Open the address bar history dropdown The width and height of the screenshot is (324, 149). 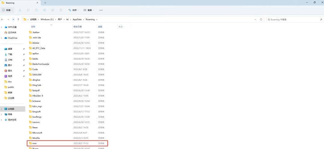(256, 19)
